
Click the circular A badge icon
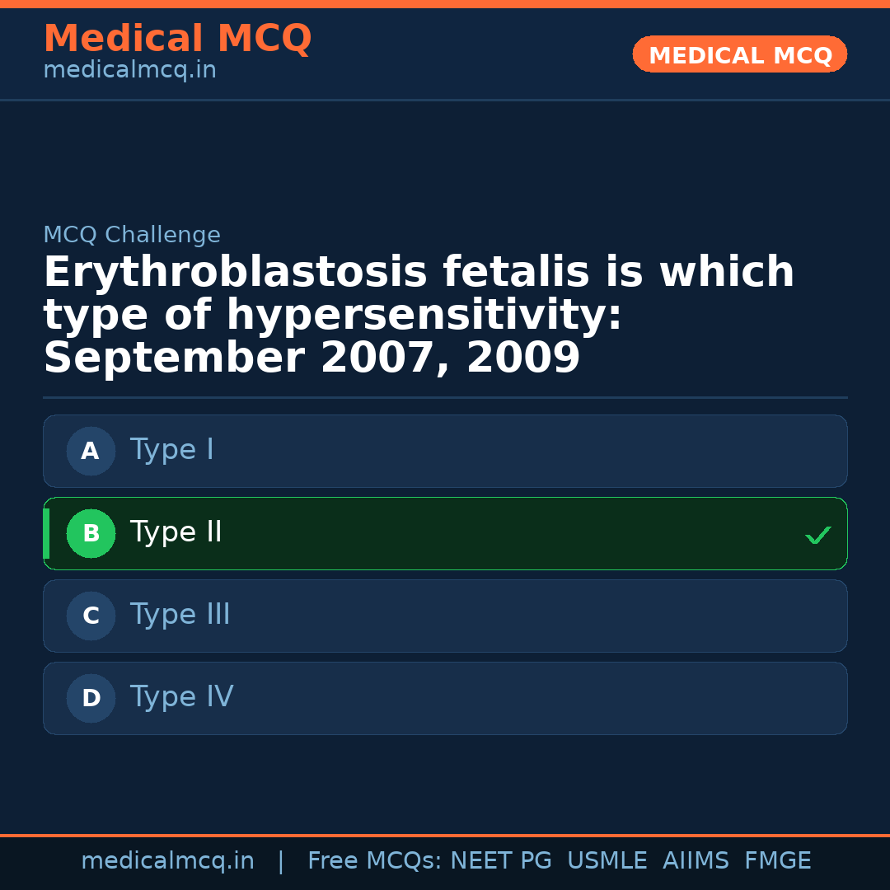pyautogui.click(x=91, y=451)
